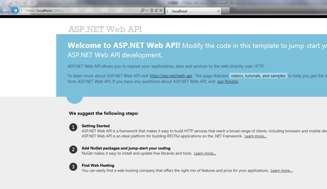Screen dimensions: 327x189
Task: Click Learn more under Getting Started
Action: click(255, 136)
